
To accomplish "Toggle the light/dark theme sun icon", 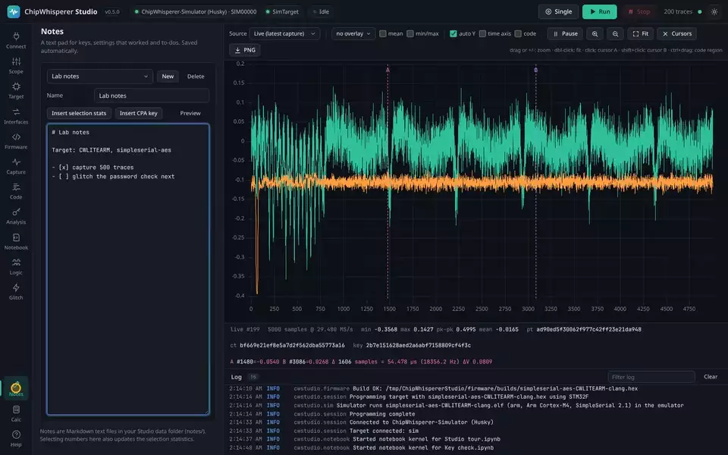I will click(x=714, y=11).
